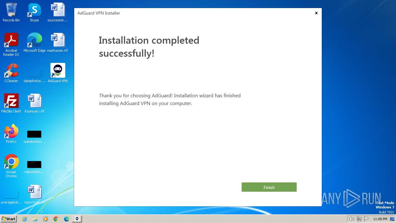Select the FileZilla Client shortcut
396x223 pixels.
(11, 103)
